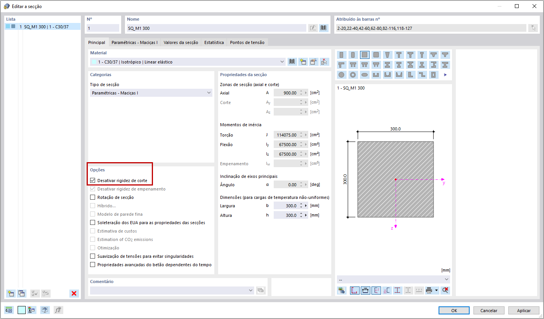
Task: Click the Largura b value field
Action: point(286,206)
